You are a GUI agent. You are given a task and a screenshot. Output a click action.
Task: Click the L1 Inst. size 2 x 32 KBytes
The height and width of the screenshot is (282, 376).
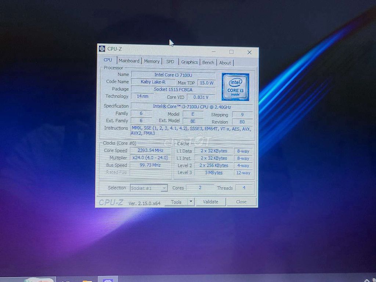tap(214, 158)
